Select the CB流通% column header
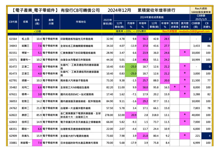The height and width of the screenshot is (153, 217). (x=207, y=25)
